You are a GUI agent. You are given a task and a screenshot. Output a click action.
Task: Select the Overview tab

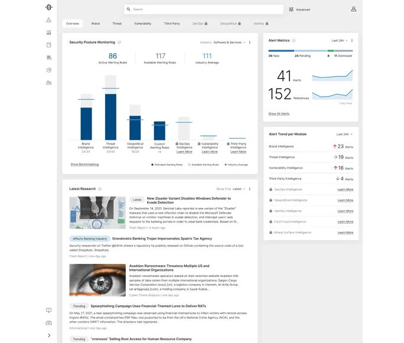(73, 24)
